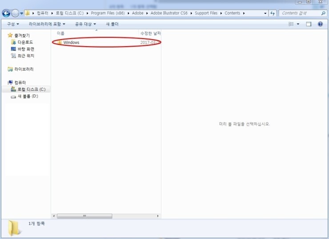Select 컴퓨터 in navigation pane
The height and width of the screenshot is (239, 329).
click(16, 82)
